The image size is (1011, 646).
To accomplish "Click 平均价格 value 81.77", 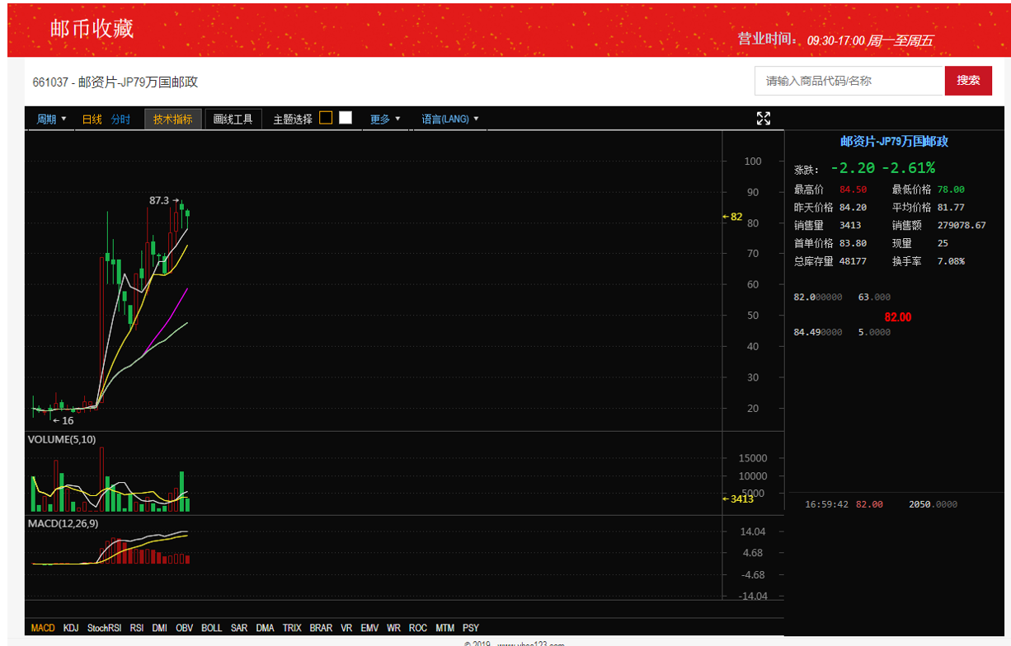I will 951,208.
